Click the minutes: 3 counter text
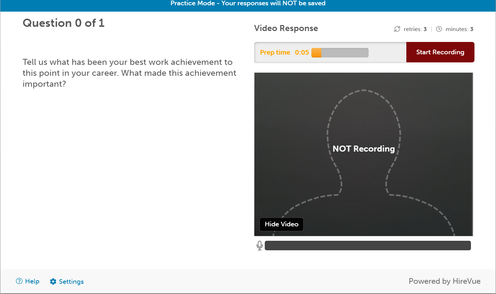This screenshot has width=496, height=294. (x=459, y=29)
